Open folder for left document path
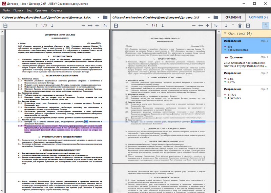The image size is (271, 193). [105, 18]
